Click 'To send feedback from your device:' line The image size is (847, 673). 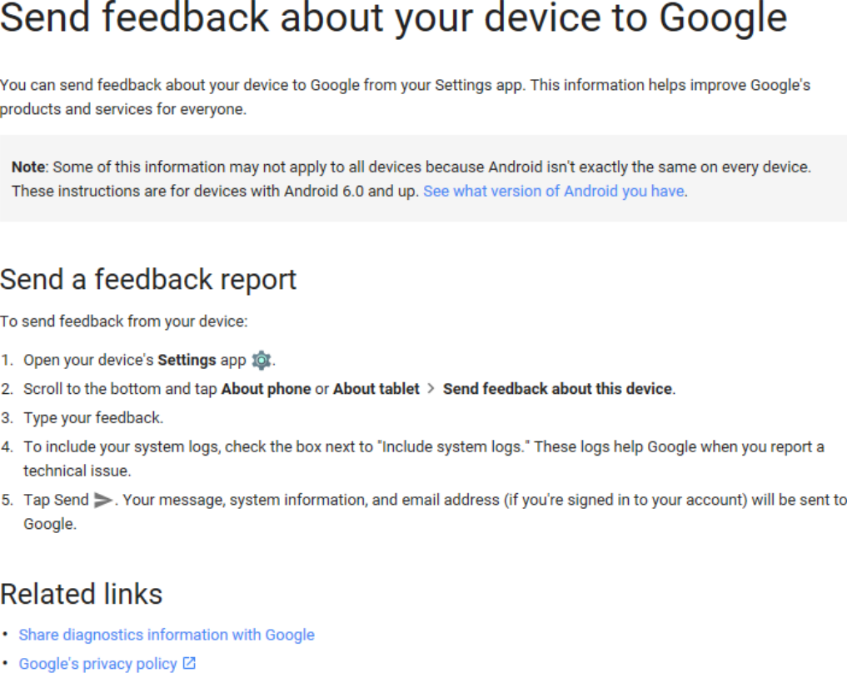124,322
